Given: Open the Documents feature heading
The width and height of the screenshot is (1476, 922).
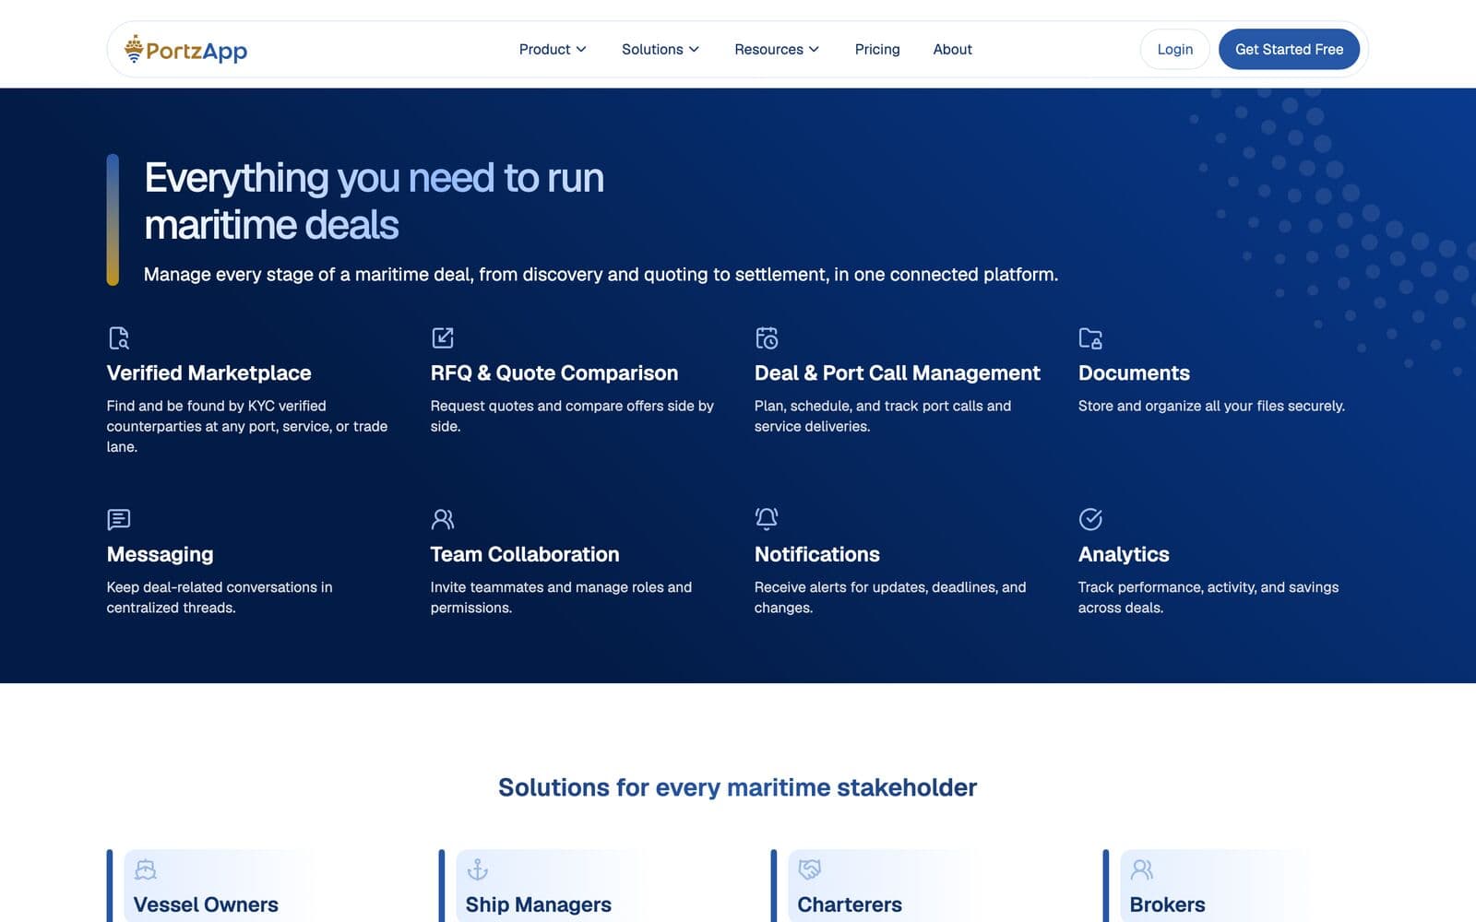Looking at the screenshot, I should click(x=1134, y=373).
